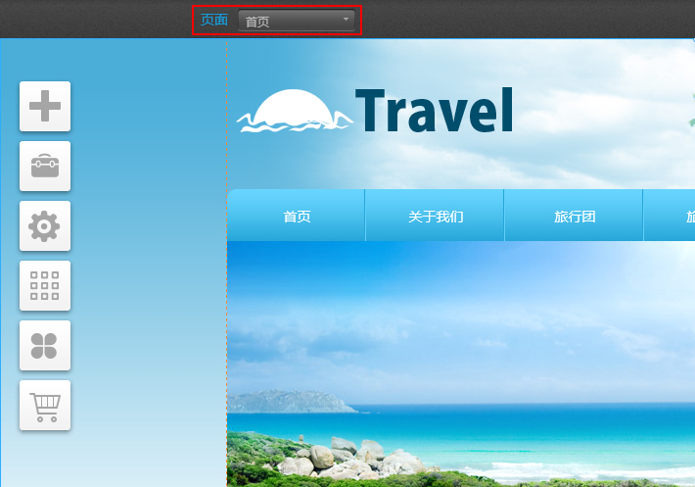This screenshot has width=695, height=487.
Task: Click the plus Add icon in sidebar
Action: (x=45, y=106)
